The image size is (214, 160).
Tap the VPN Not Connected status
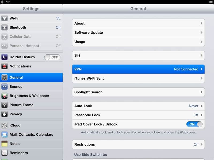click(x=186, y=69)
